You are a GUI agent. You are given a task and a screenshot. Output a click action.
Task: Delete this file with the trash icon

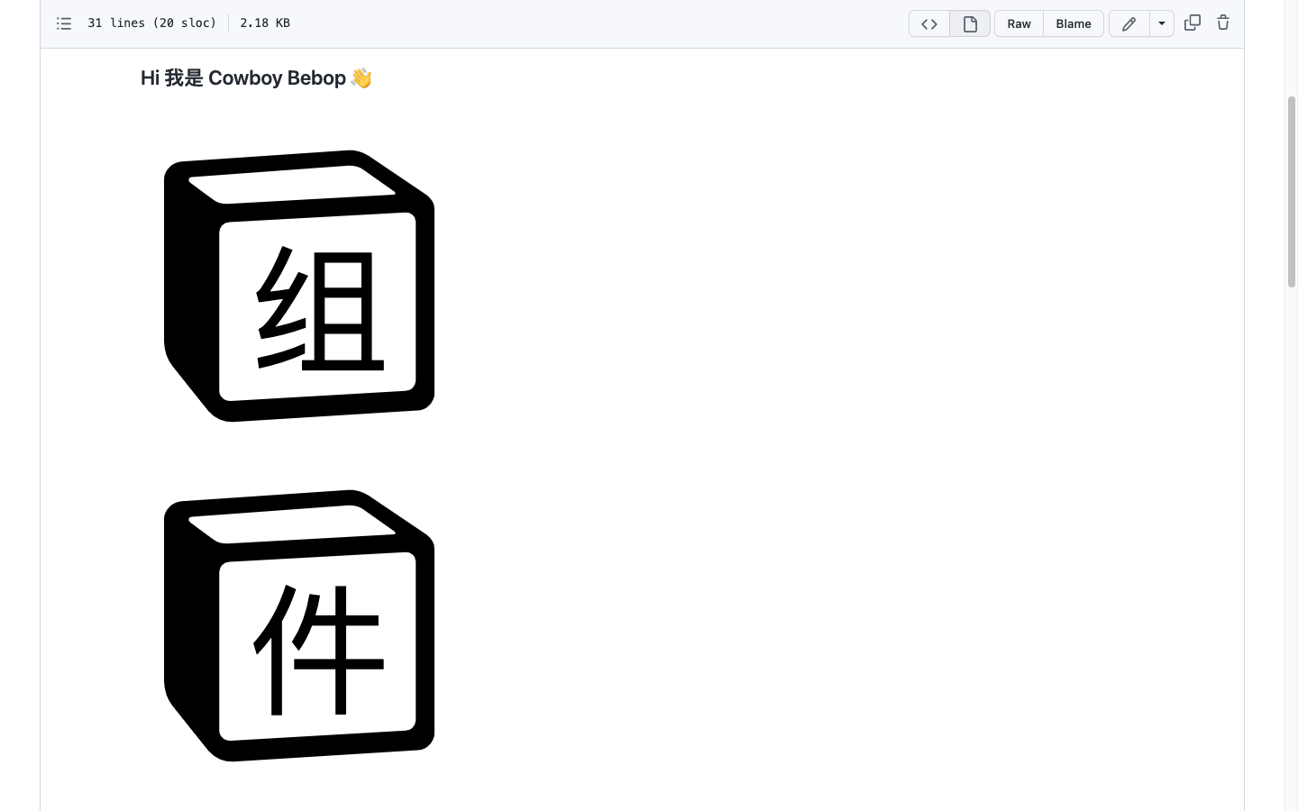(1223, 23)
